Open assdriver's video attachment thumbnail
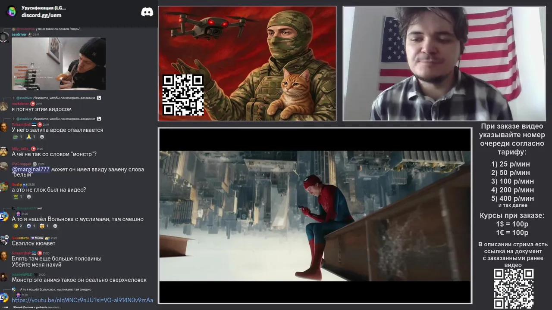 pyautogui.click(x=59, y=64)
